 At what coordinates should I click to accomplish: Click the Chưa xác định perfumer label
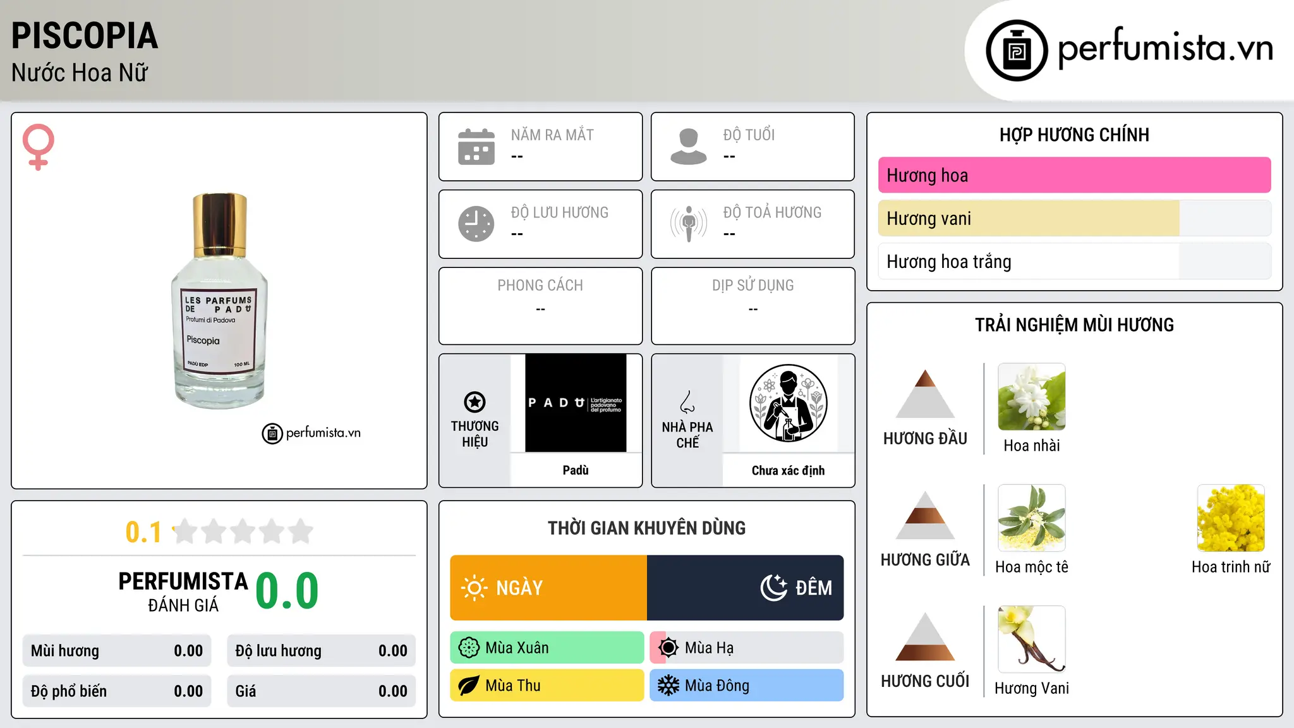[788, 471]
